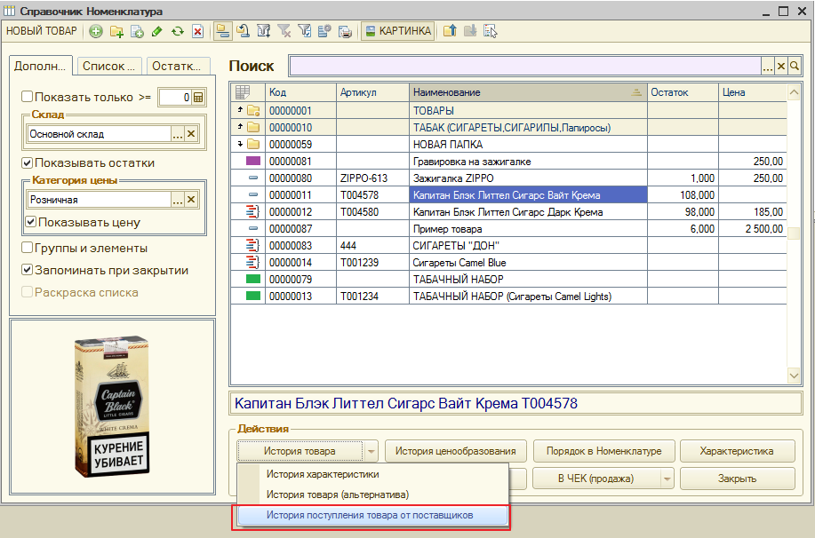Screen dimensions: 815x538
Task: Click the НОВЫЙ ТОВАР toolbar button
Action: point(42,31)
